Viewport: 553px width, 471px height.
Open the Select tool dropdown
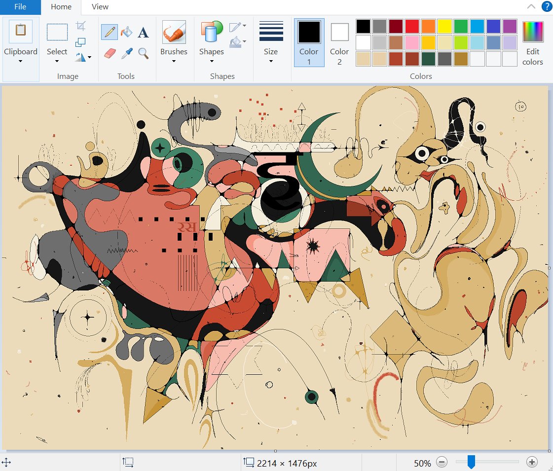pyautogui.click(x=56, y=59)
